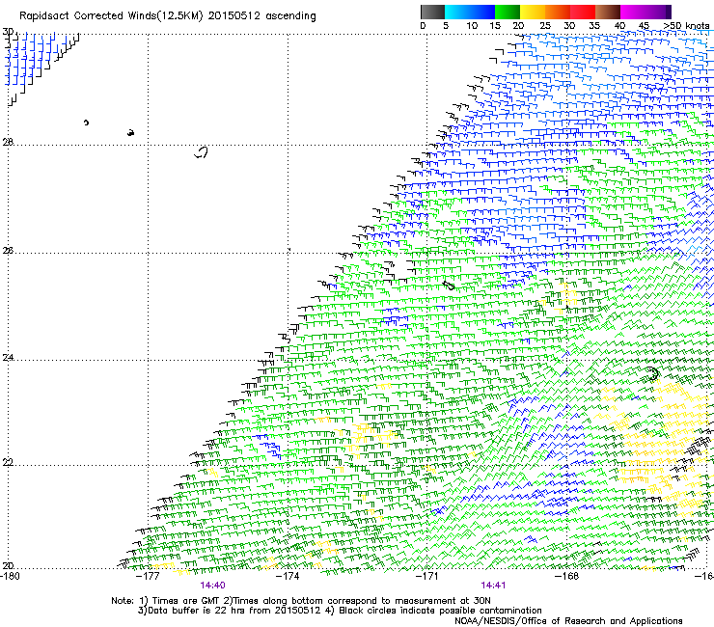The height and width of the screenshot is (627, 714).
Task: Click the orange 25-30 knots legend color
Action: (x=558, y=12)
